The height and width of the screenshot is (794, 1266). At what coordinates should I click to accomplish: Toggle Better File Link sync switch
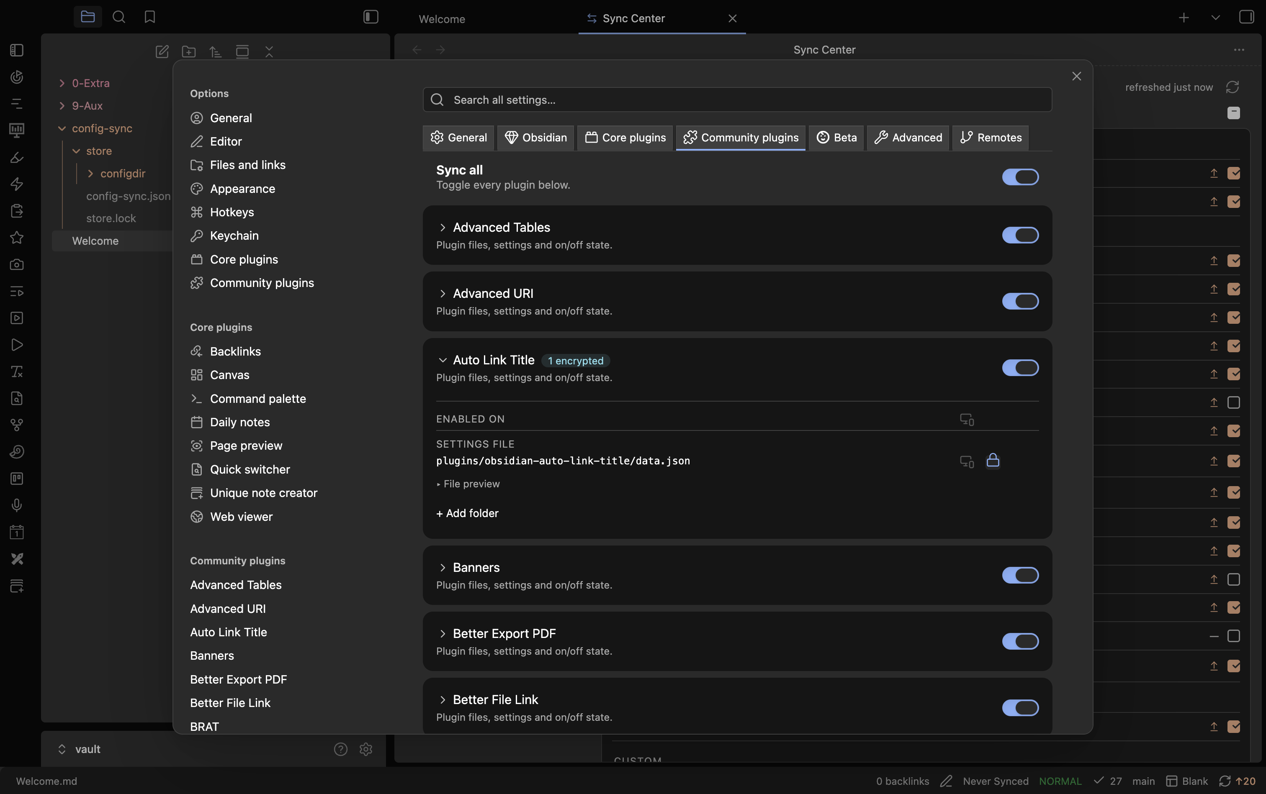coord(1020,707)
